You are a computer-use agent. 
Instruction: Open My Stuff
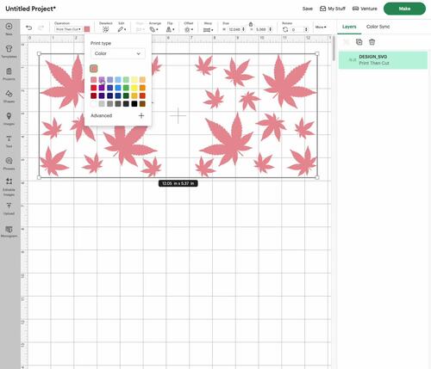pos(333,9)
